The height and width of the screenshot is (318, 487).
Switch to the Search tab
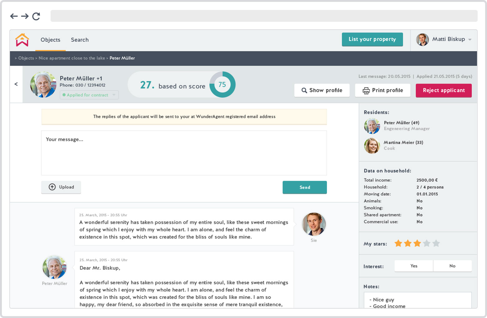click(80, 40)
